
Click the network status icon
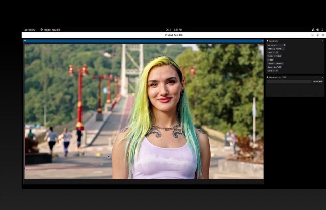pyautogui.click(x=313, y=29)
